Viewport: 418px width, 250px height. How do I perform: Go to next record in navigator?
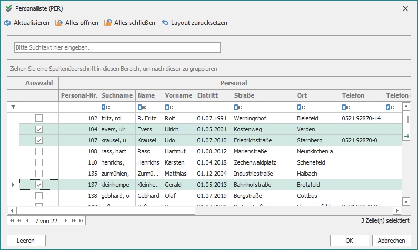[66, 220]
